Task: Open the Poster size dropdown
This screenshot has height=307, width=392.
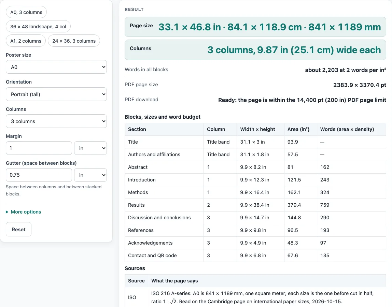Action: click(x=56, y=67)
